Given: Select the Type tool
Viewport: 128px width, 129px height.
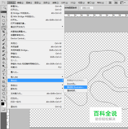Looking at the screenshot, I should pyautogui.click(x=4, y=74).
